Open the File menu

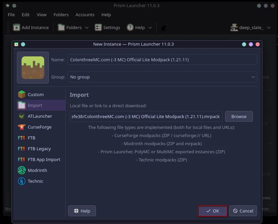(x=11, y=15)
